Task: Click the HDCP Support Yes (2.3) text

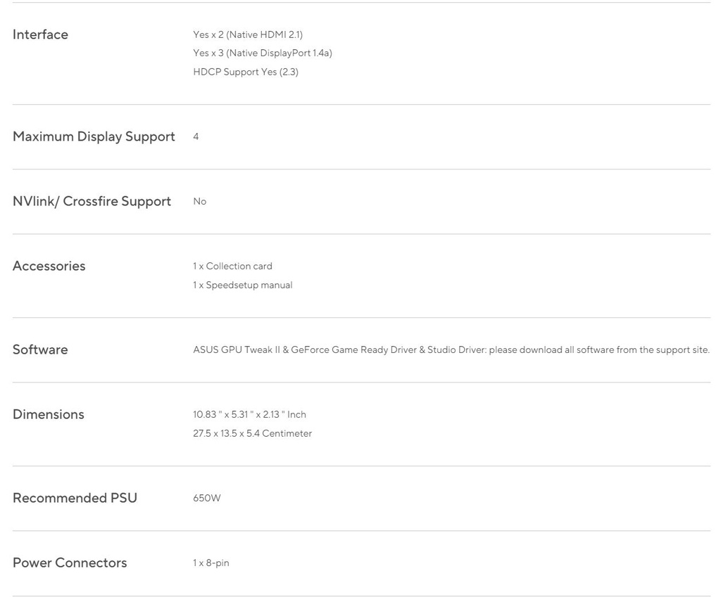Action: (246, 72)
